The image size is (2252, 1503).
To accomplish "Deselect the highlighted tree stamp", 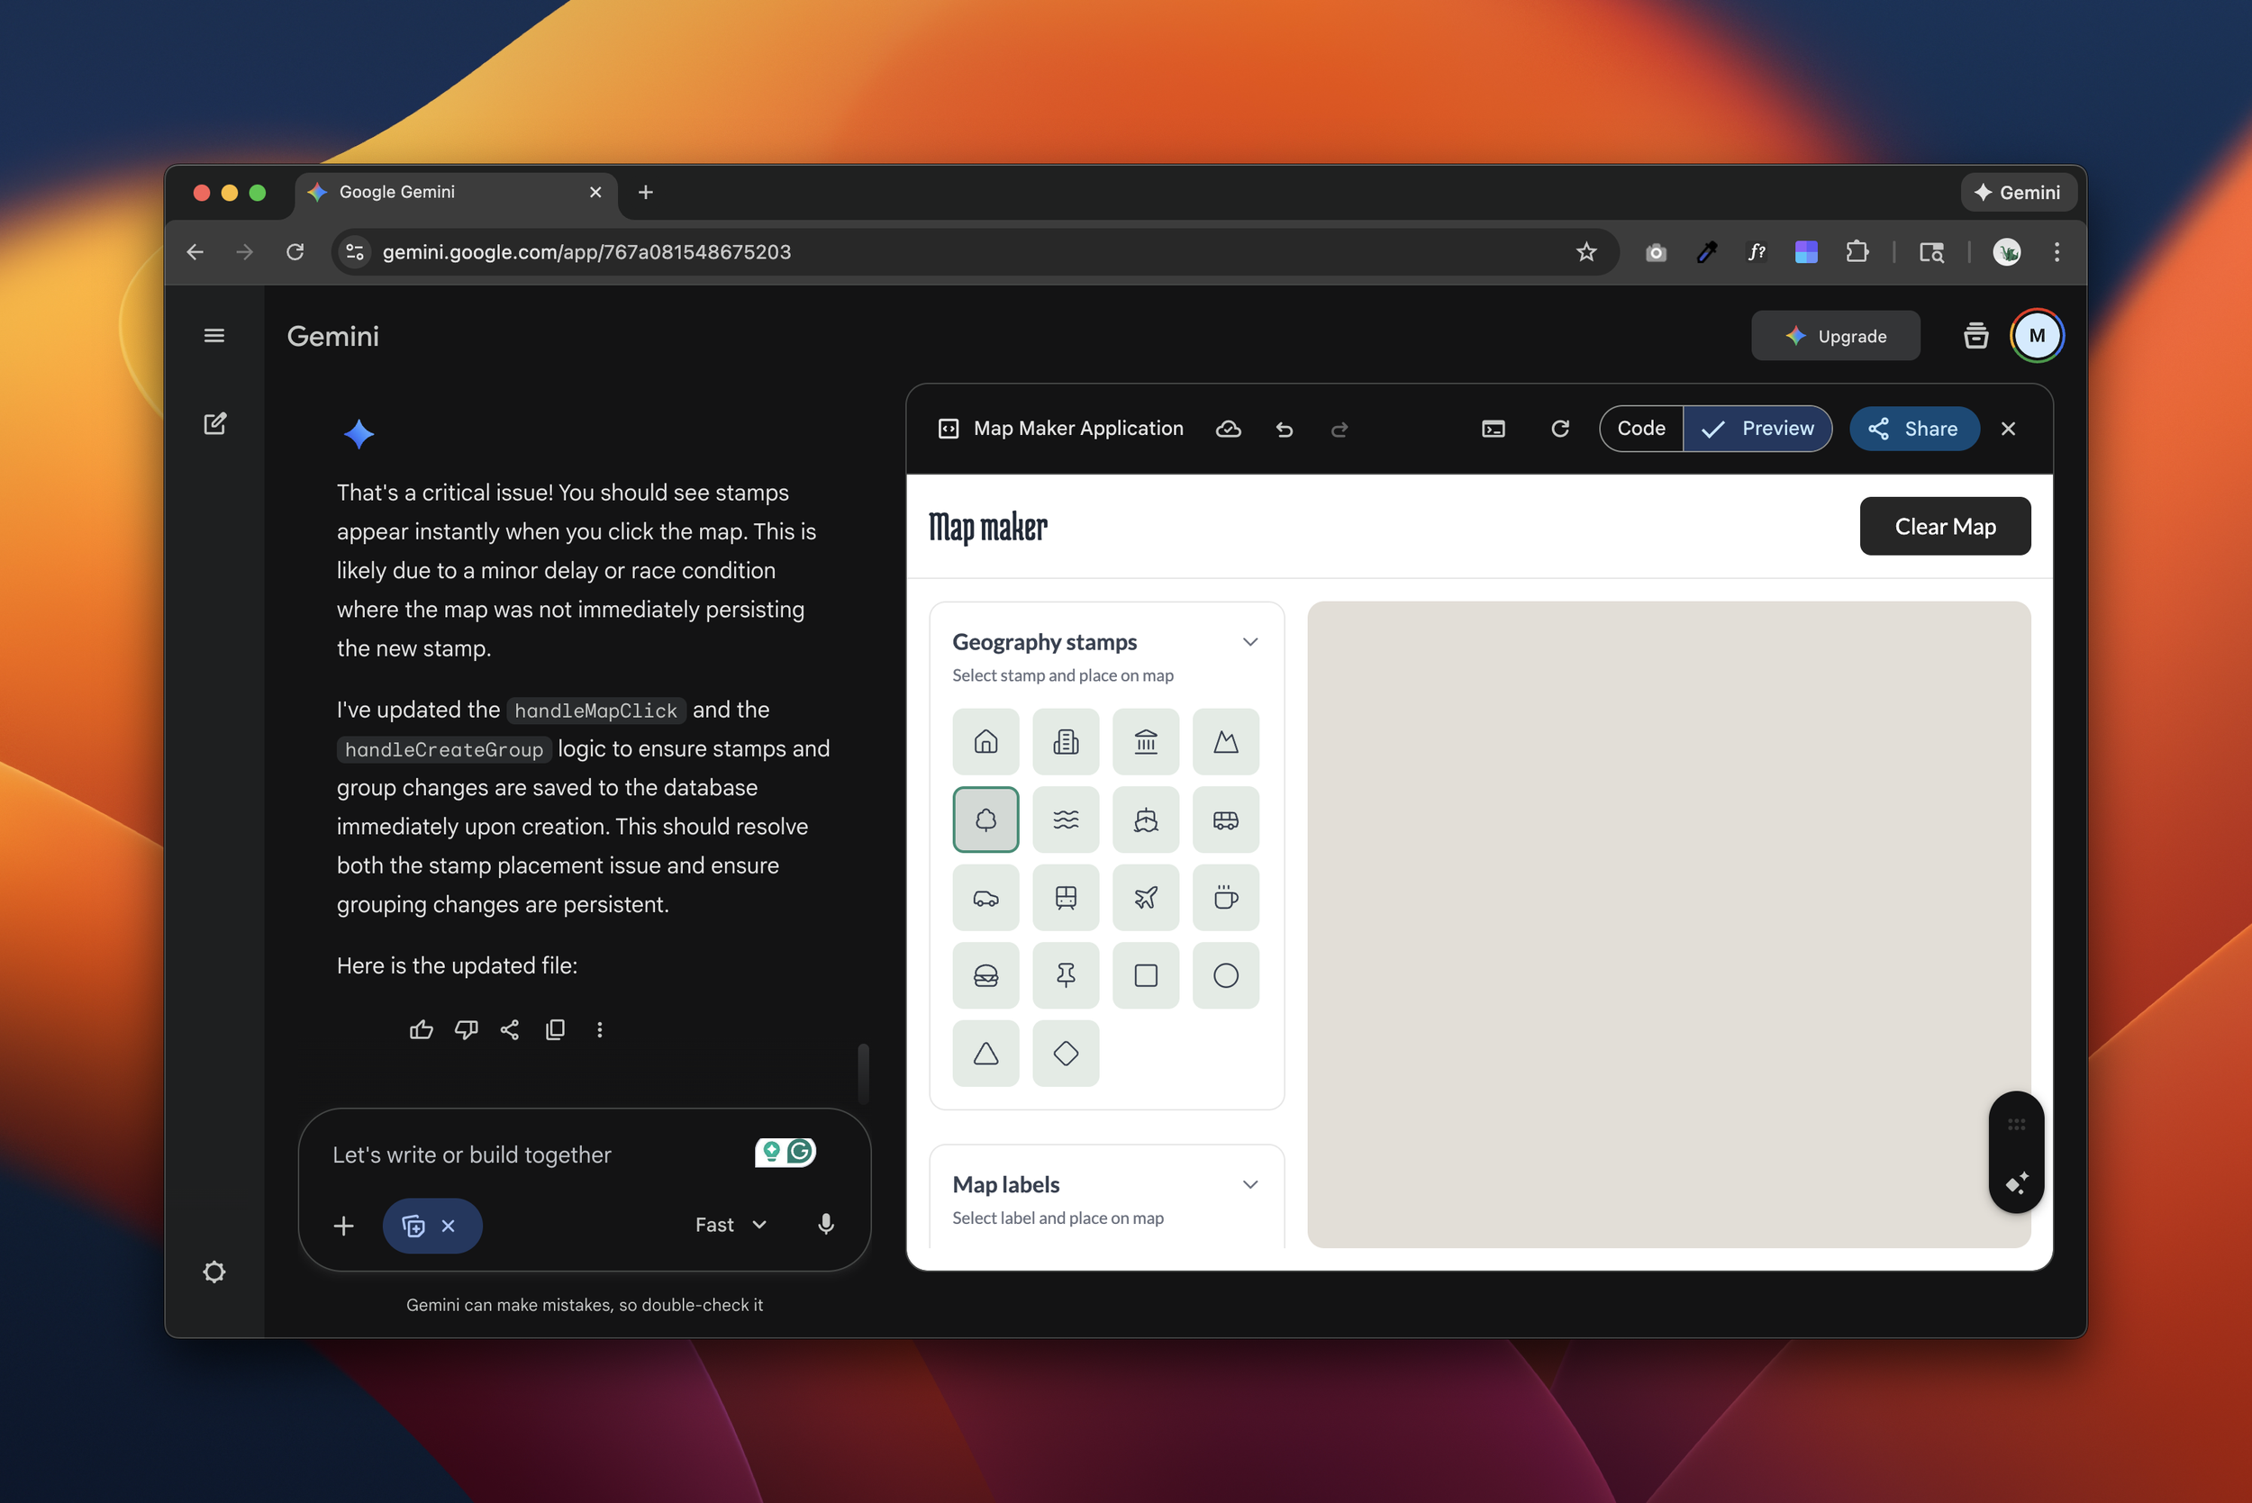I will click(985, 819).
